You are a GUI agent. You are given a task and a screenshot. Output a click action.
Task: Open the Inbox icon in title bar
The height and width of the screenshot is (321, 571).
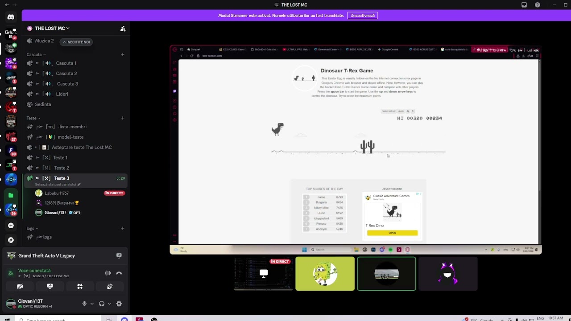pyautogui.click(x=524, y=5)
